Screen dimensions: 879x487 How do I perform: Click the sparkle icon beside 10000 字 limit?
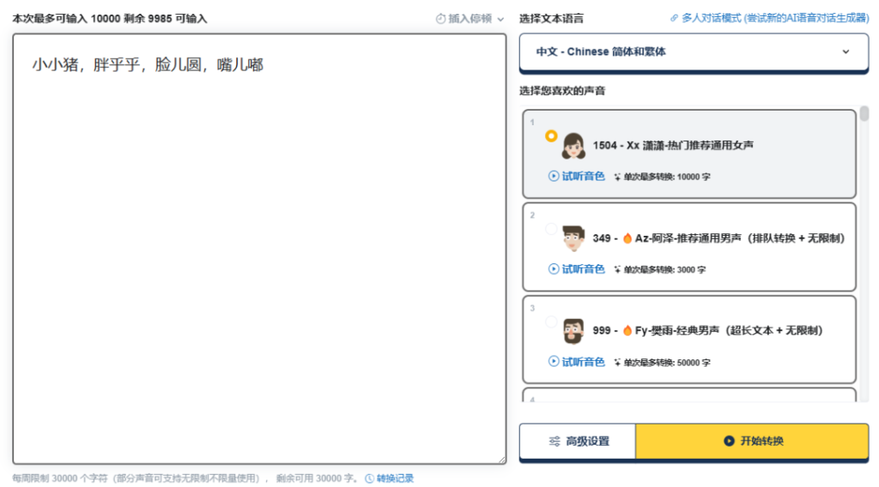617,177
